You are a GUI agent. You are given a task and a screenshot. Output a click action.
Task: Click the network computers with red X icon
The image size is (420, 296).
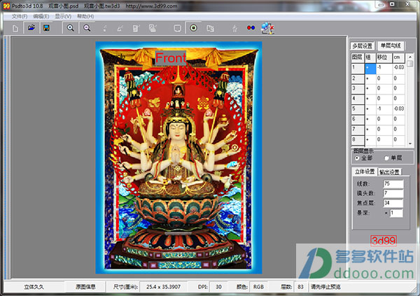pos(267,28)
